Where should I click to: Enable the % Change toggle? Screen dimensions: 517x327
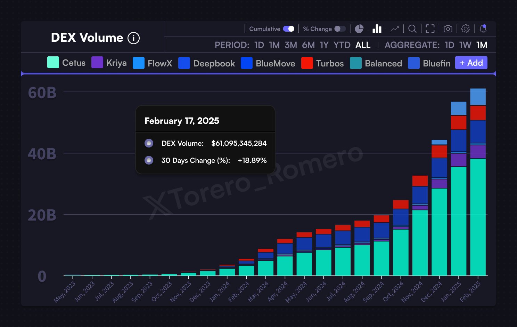(340, 29)
